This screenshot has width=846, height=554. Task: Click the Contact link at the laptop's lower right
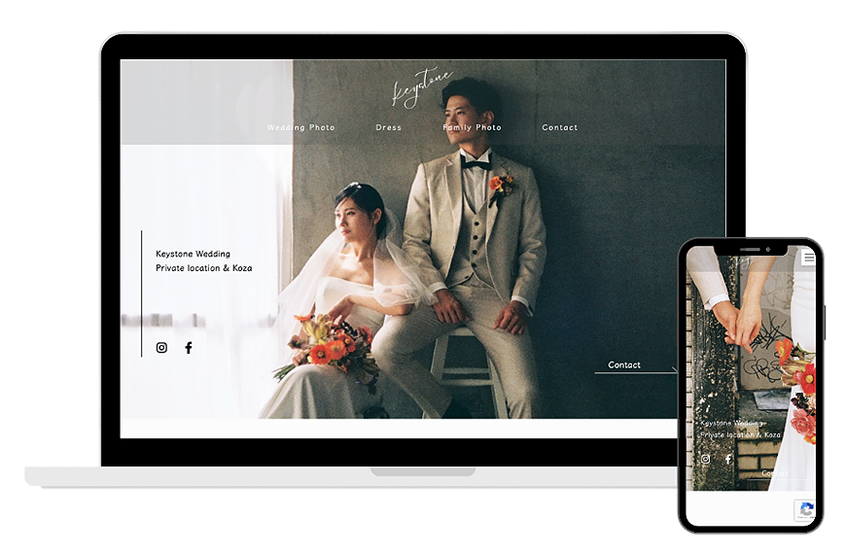624,365
